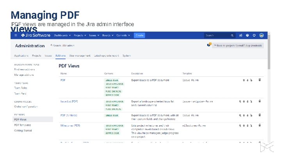This screenshot has height=158, width=281.
Task: Open PDF Templates in sidebar
Action: tap(23, 125)
